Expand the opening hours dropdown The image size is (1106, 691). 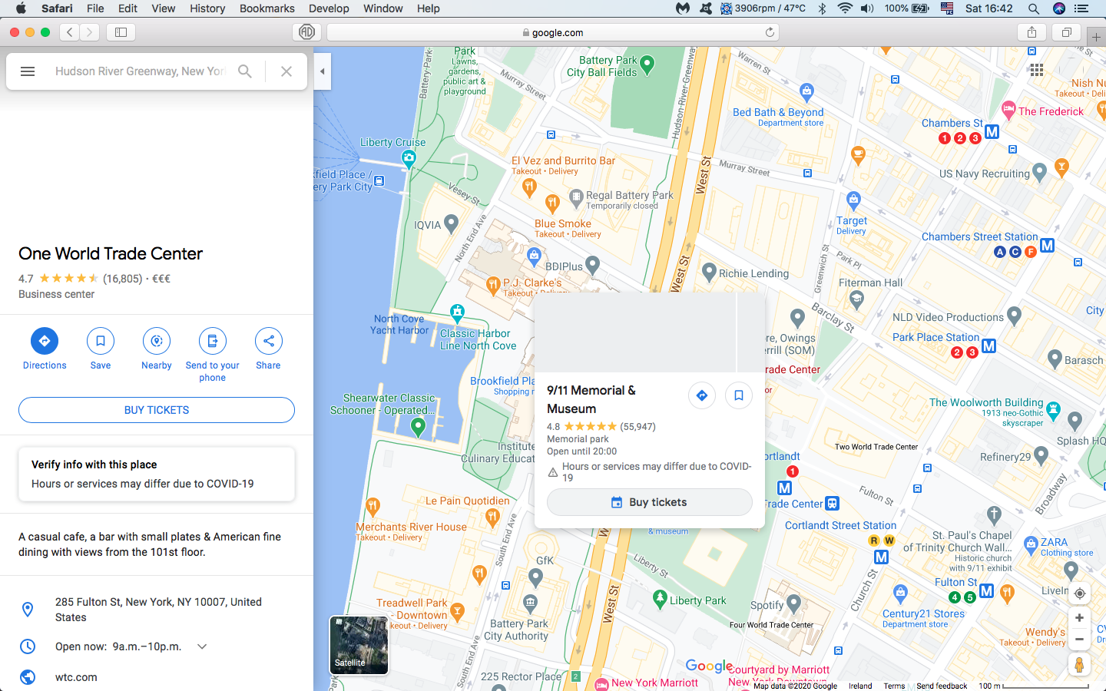pos(201,646)
